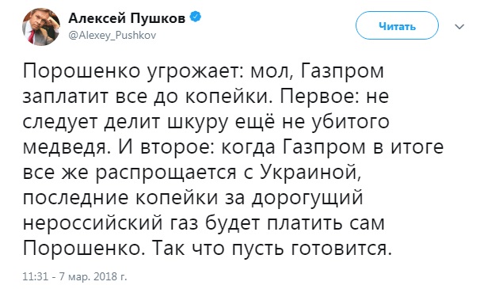Open Алексей Пушков's profile avatar photo

click(41, 26)
